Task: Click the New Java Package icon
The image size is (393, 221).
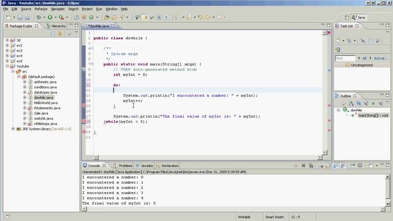Action: tap(84, 17)
